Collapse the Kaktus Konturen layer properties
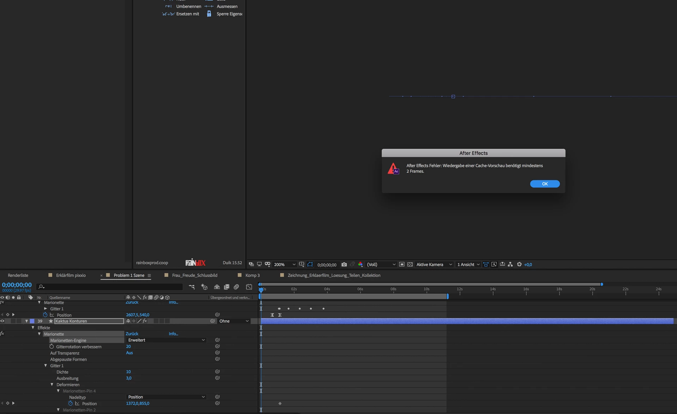677x414 pixels. [x=26, y=321]
